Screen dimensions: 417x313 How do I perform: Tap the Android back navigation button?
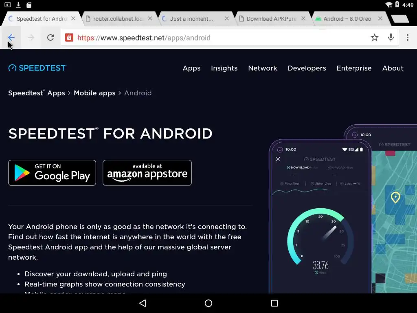coord(143,303)
